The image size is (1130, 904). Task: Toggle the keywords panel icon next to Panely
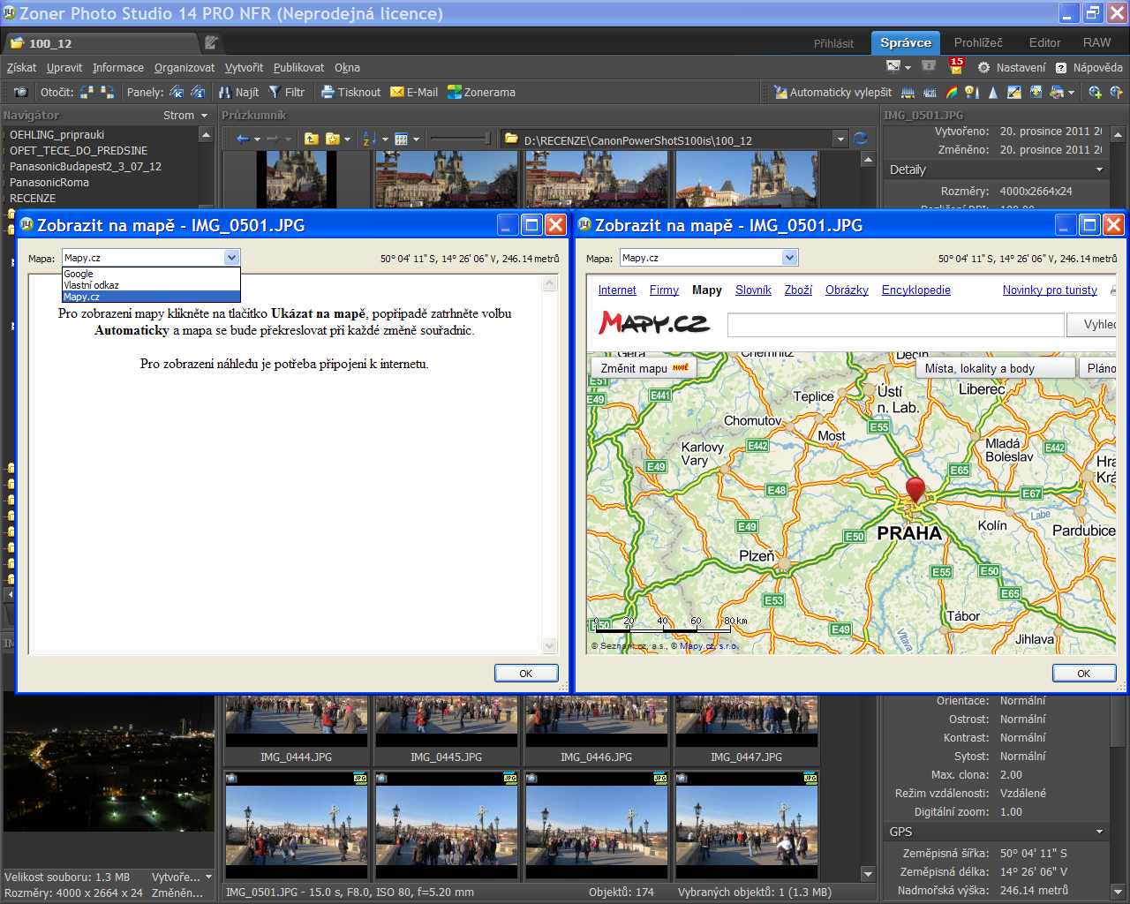pos(177,92)
